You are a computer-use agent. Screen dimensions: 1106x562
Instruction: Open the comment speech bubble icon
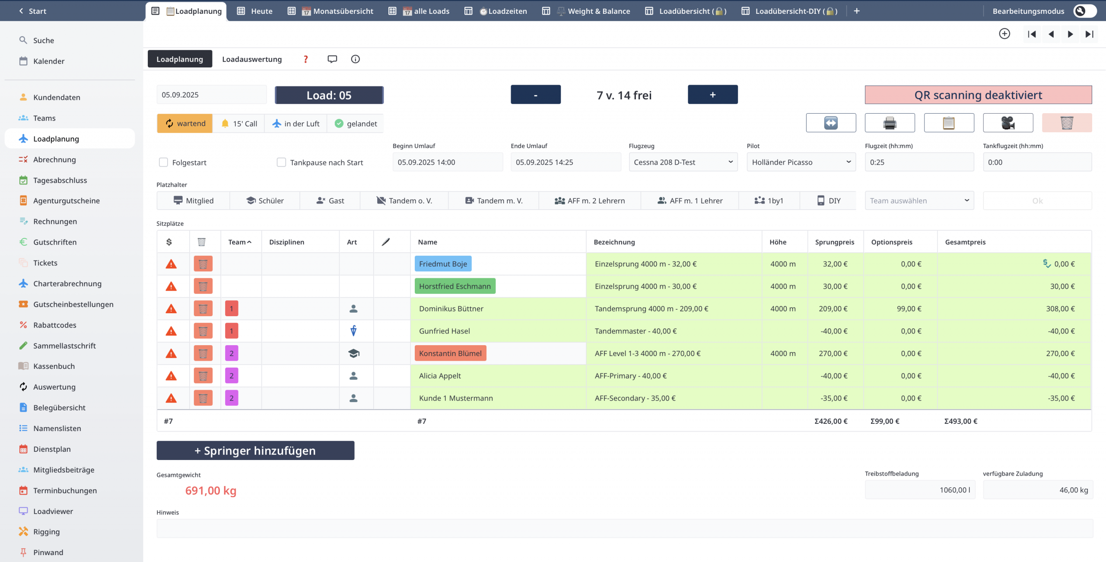(332, 59)
